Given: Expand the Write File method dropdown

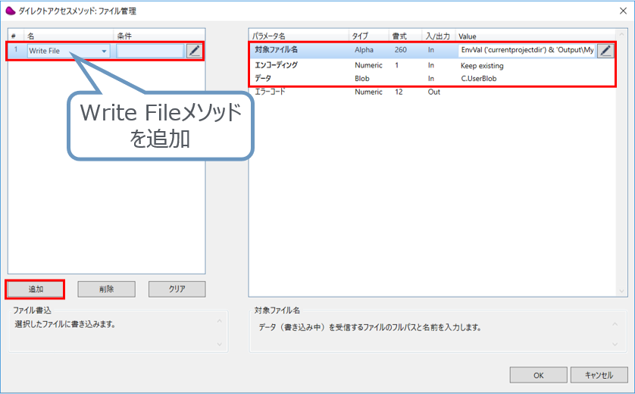Looking at the screenshot, I should pyautogui.click(x=104, y=52).
